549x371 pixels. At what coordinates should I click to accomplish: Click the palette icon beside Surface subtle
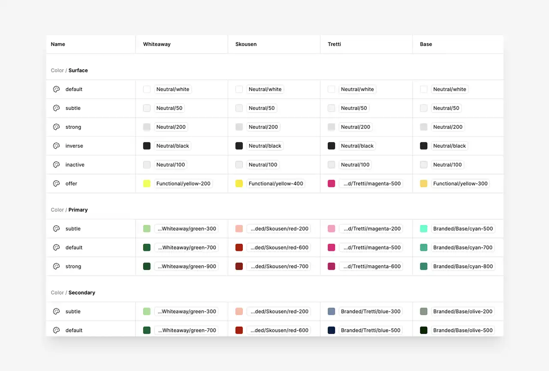(56, 108)
